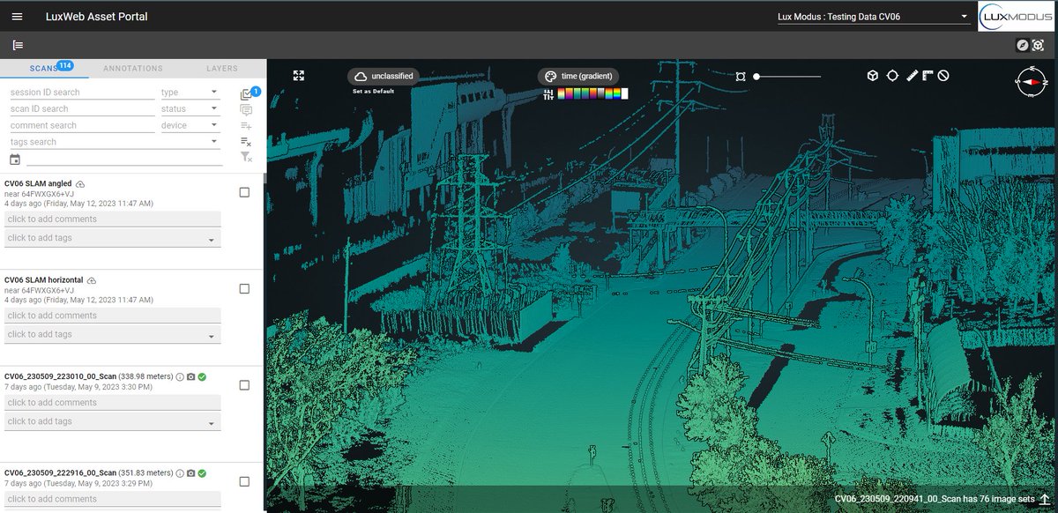Open gradient settings tuner icon

click(x=548, y=94)
